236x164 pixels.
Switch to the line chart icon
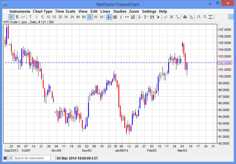[23, 17]
